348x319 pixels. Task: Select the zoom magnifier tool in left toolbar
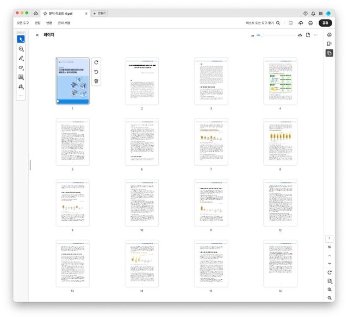click(x=21, y=49)
